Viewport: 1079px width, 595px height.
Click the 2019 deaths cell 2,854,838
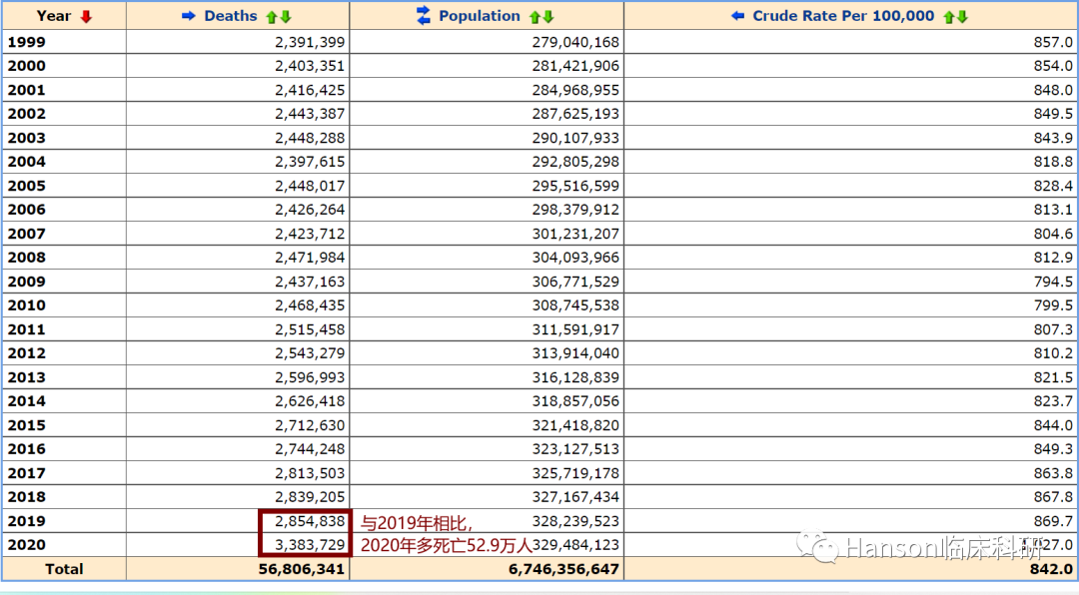310,521
